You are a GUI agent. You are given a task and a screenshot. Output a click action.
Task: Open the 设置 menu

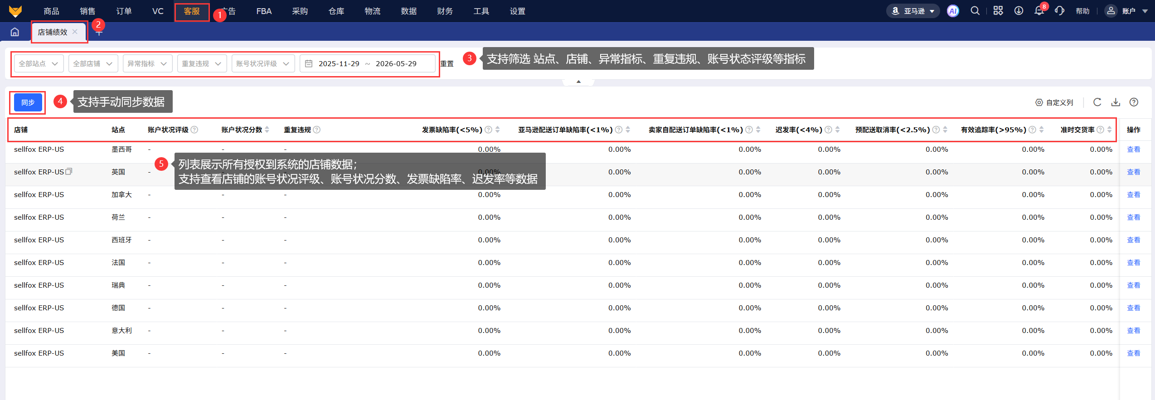tap(518, 11)
